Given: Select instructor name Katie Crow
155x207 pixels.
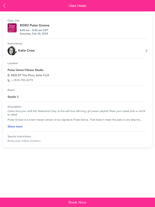Looking at the screenshot, I should pos(26,50).
